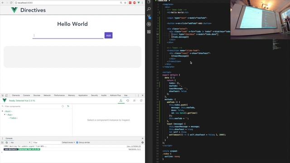290x163 pixels.
Task: Click the localhost address bar
Action: point(68,3)
